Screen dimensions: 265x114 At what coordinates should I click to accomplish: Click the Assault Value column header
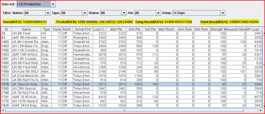coord(236,29)
